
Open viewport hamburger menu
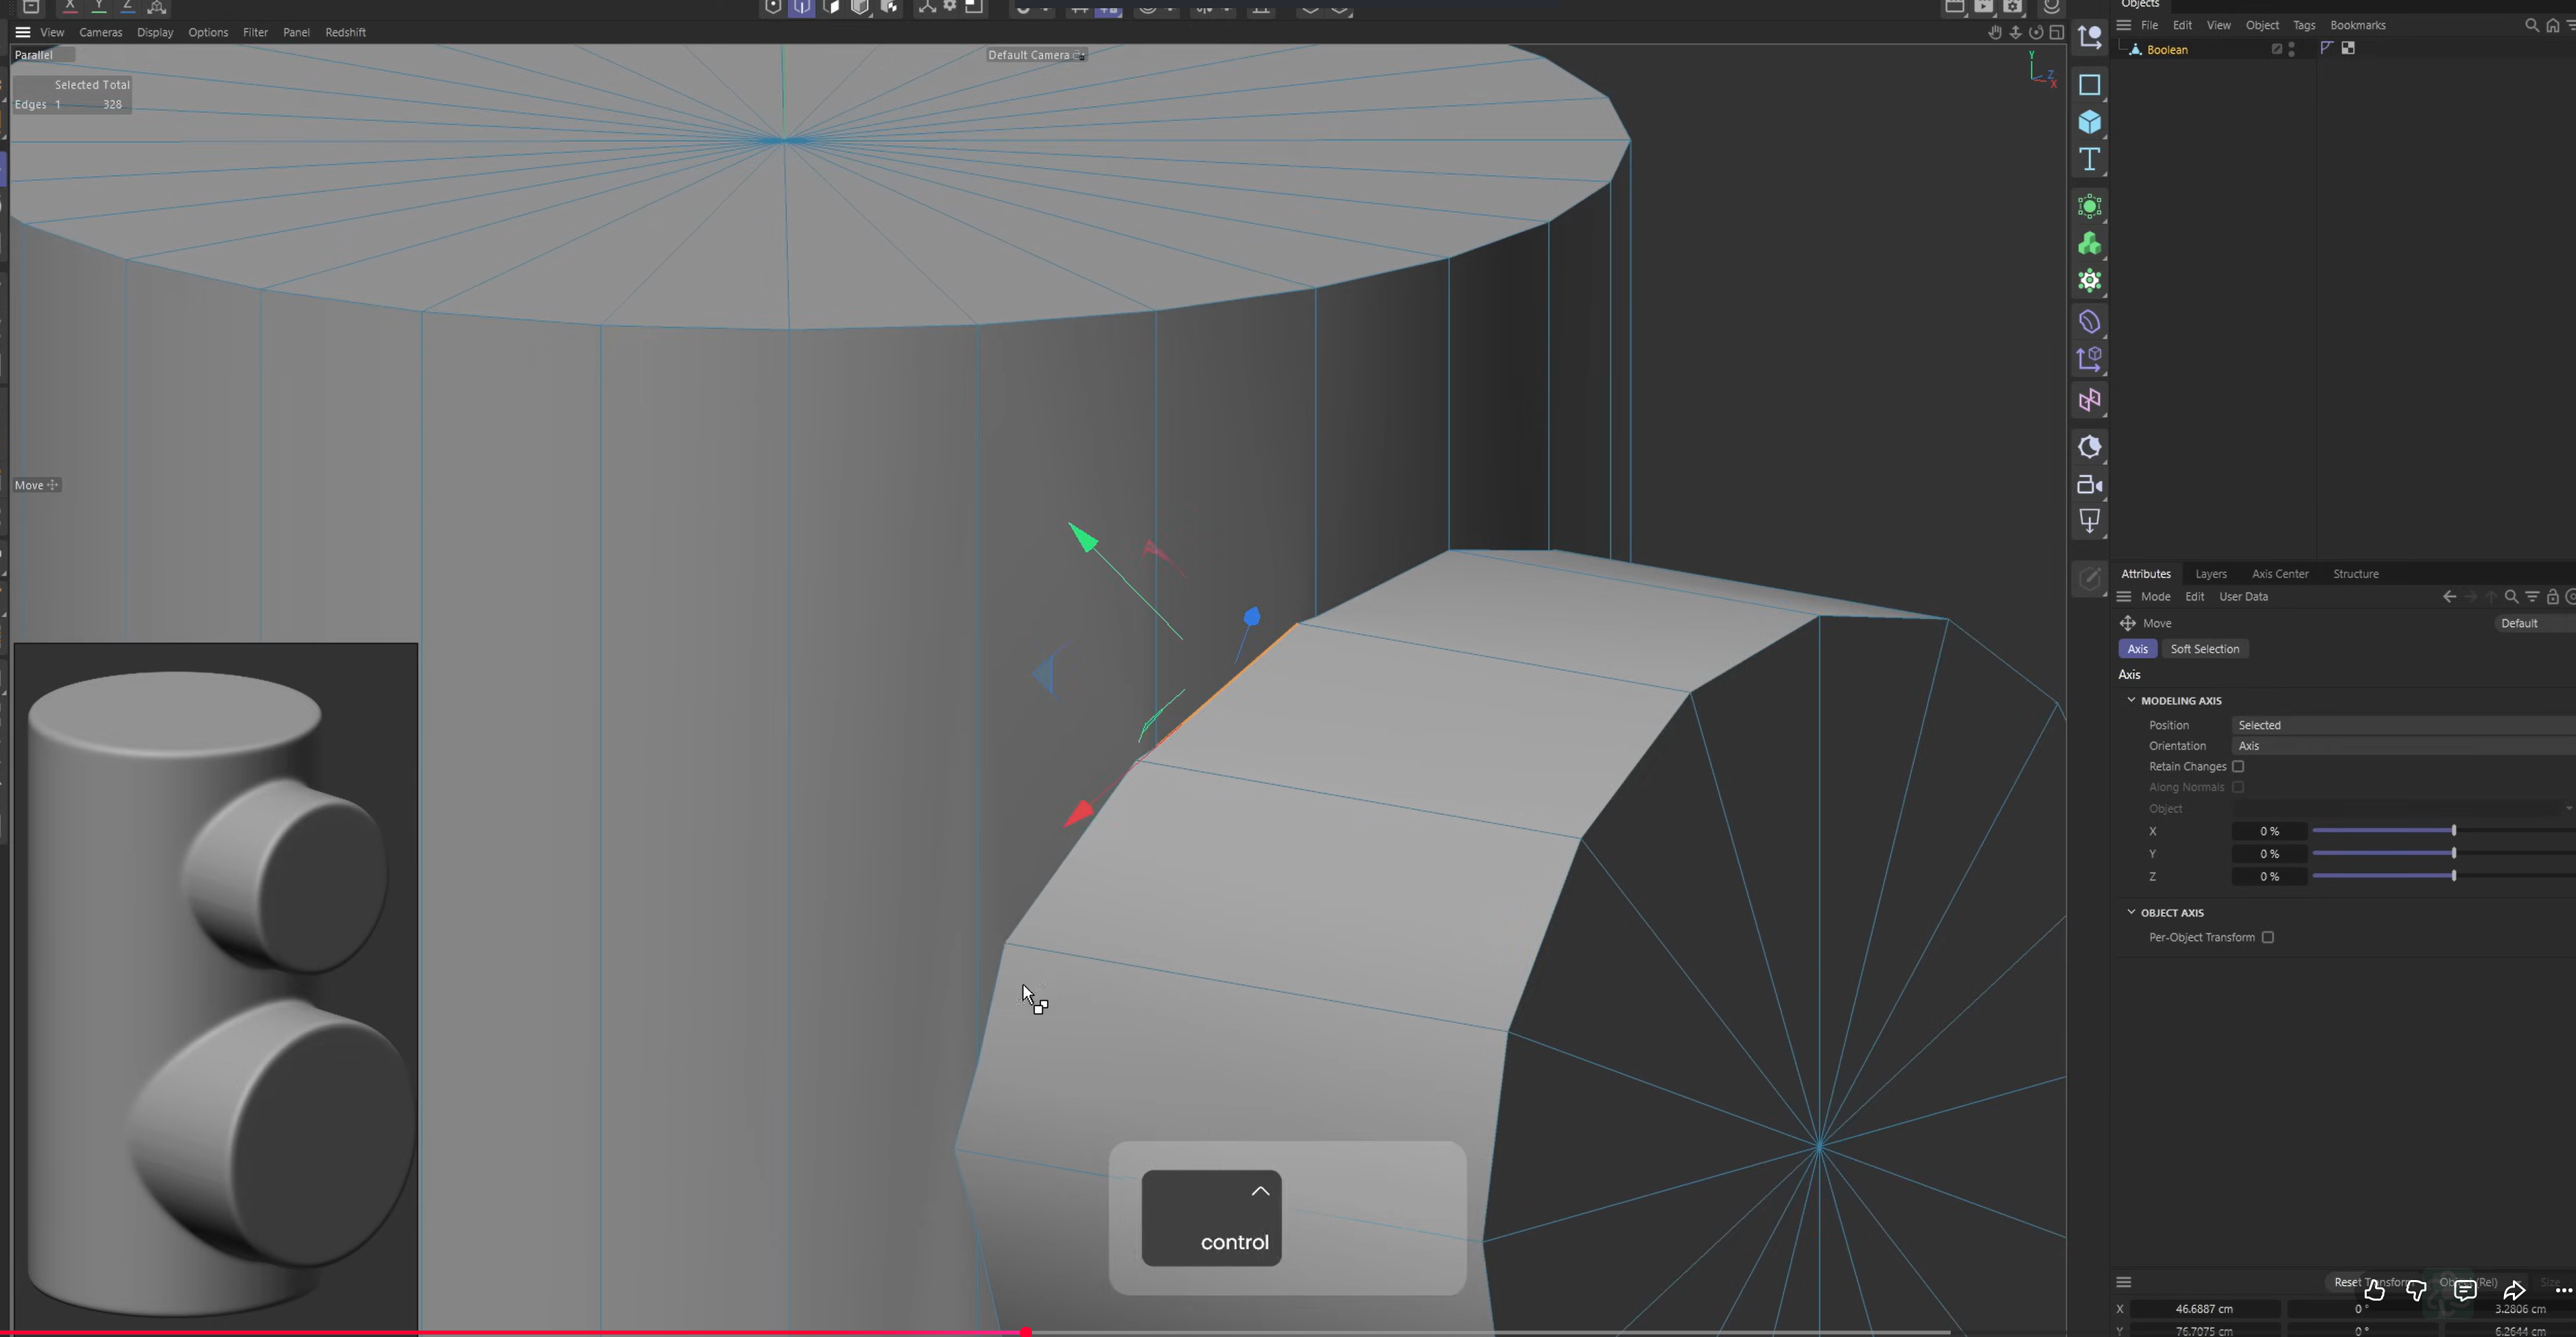click(22, 32)
